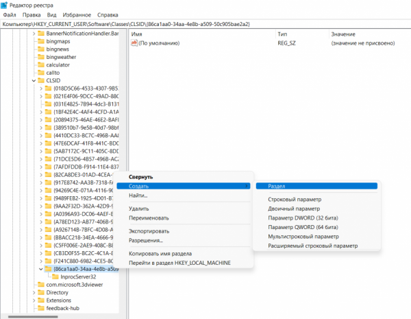Click Экспортировать in context menu

pyautogui.click(x=149, y=231)
